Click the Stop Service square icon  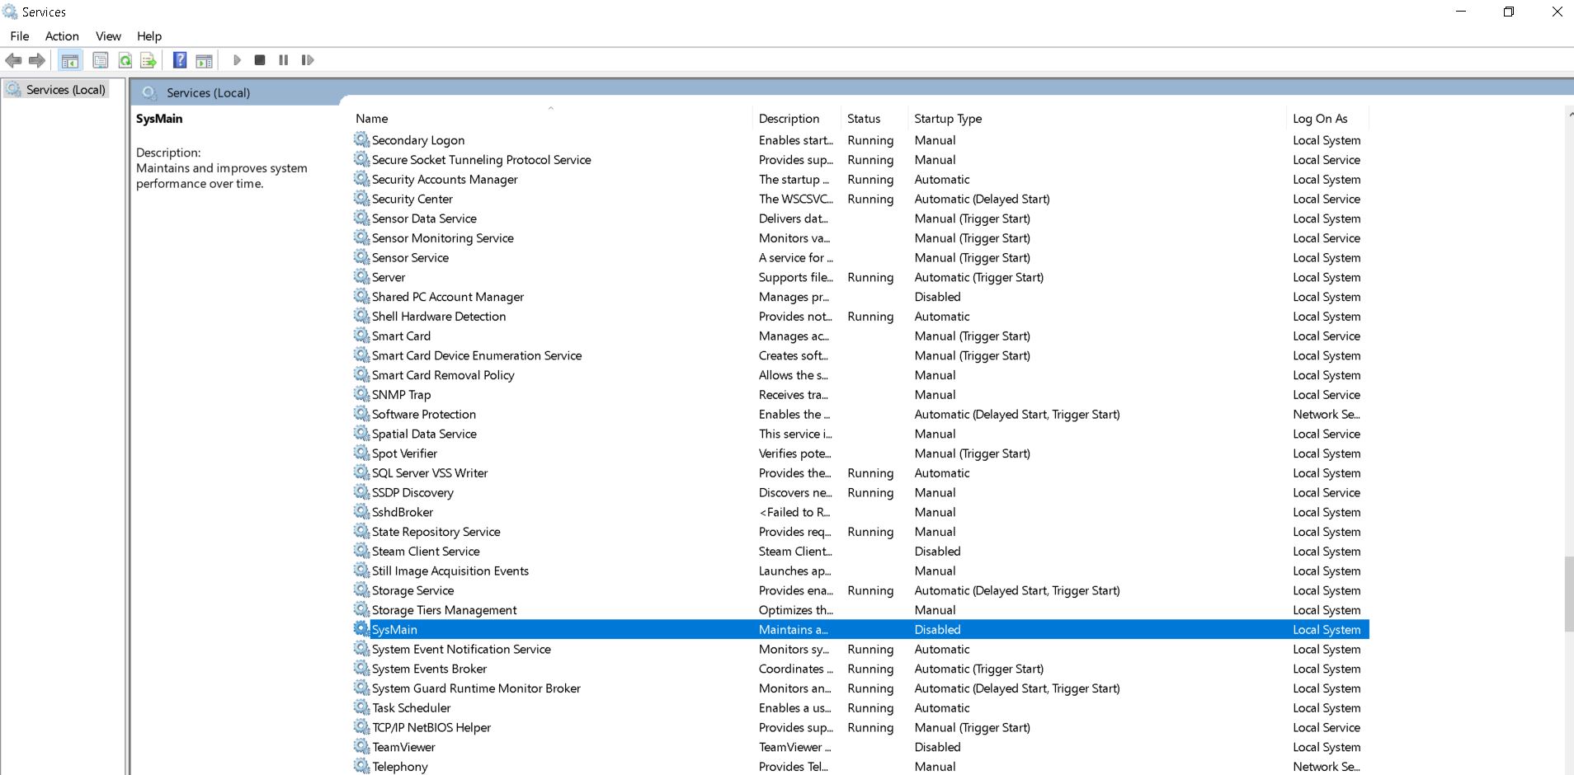tap(260, 60)
